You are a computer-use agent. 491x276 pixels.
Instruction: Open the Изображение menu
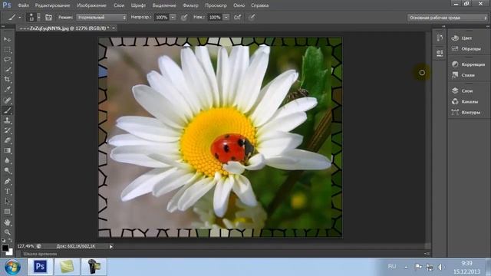tap(92, 5)
